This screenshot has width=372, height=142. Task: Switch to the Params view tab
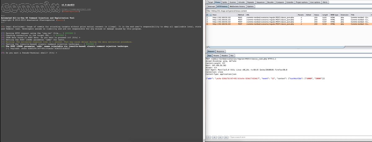(216, 55)
